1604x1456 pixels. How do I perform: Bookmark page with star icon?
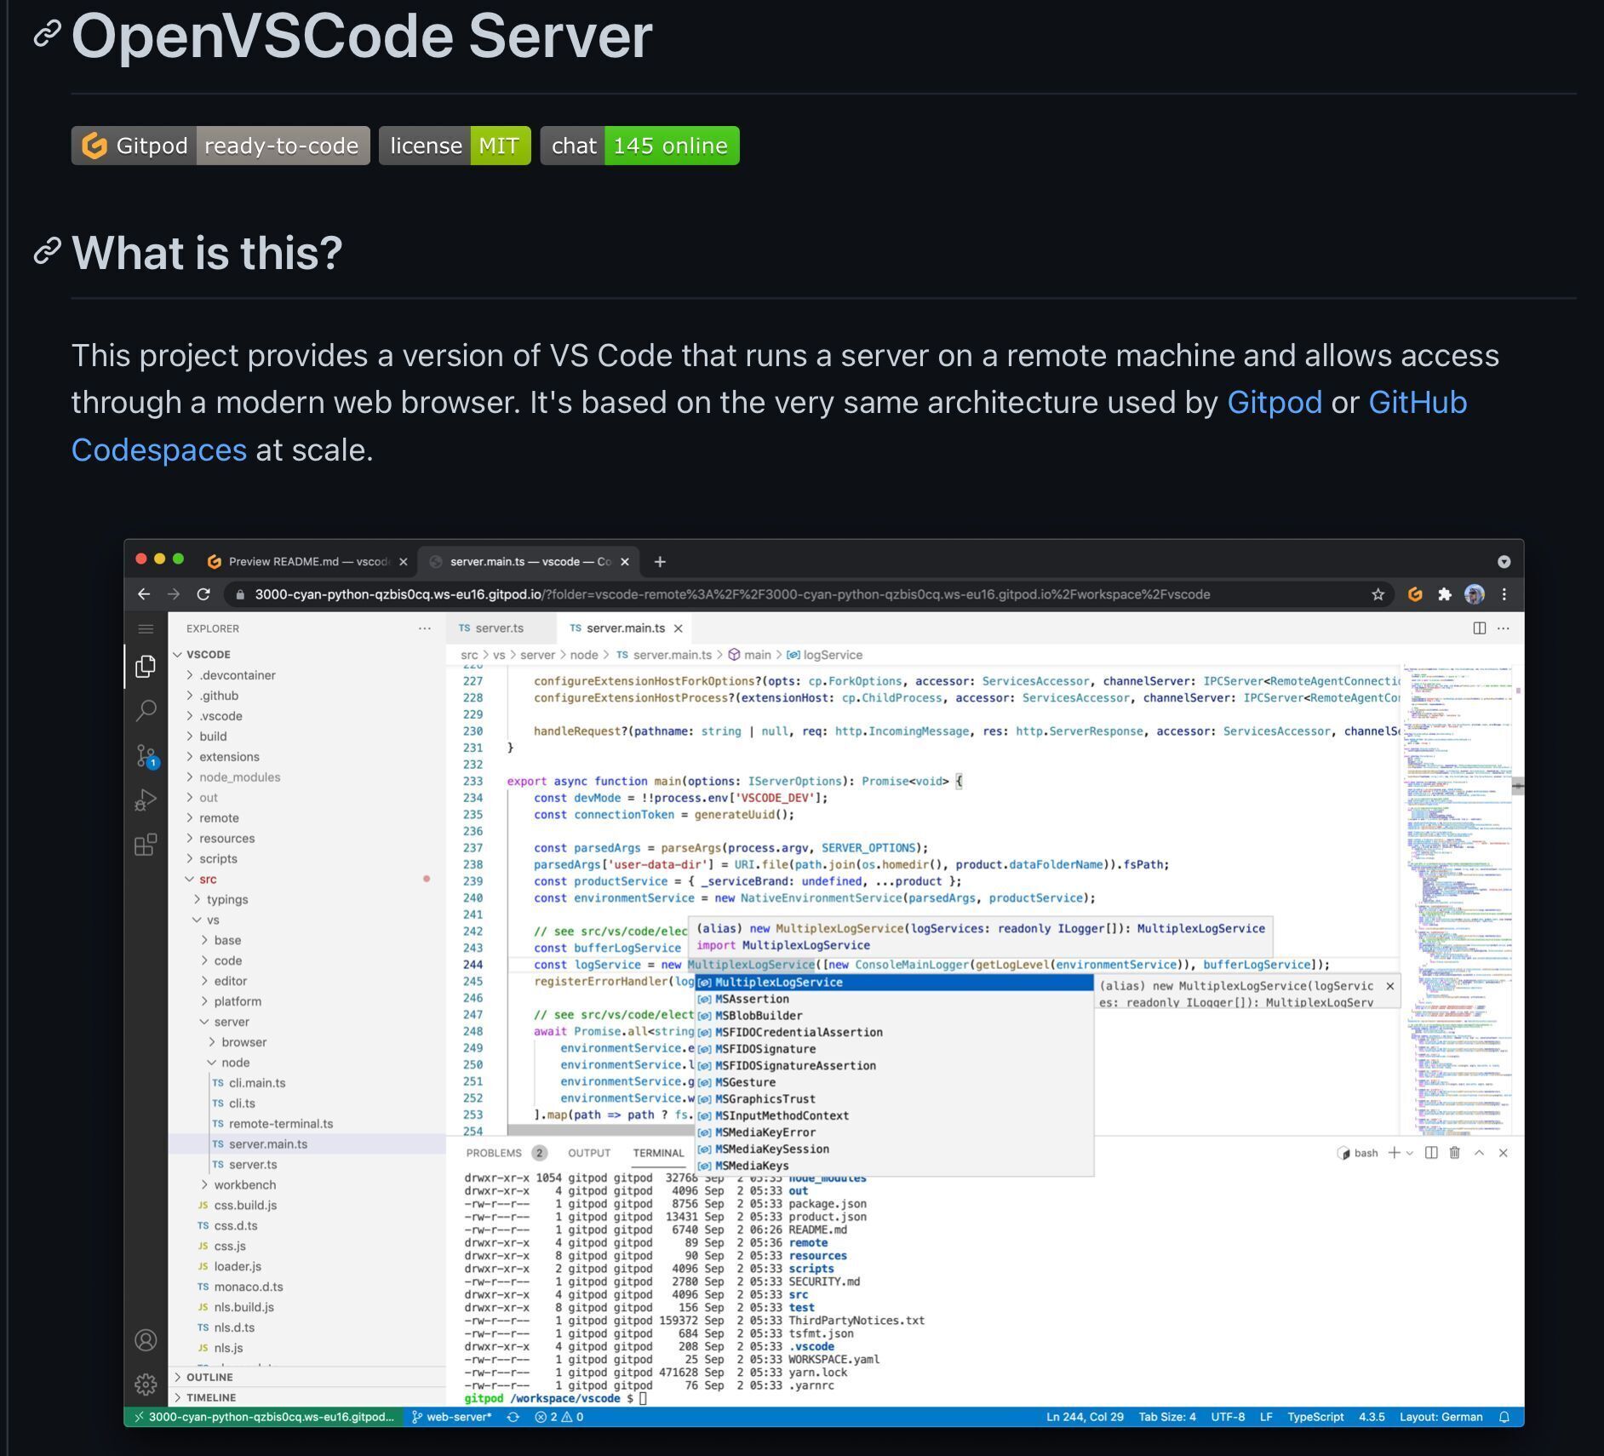tap(1378, 594)
